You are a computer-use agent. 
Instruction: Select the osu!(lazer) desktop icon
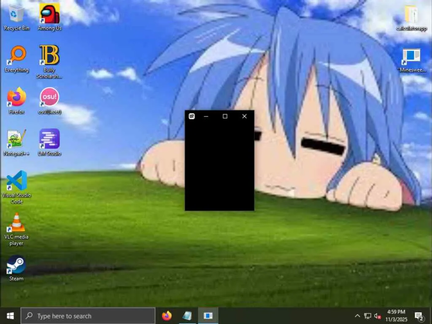pos(50,101)
